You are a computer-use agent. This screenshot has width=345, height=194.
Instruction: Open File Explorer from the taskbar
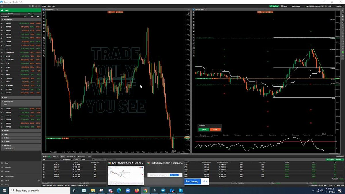(93, 190)
